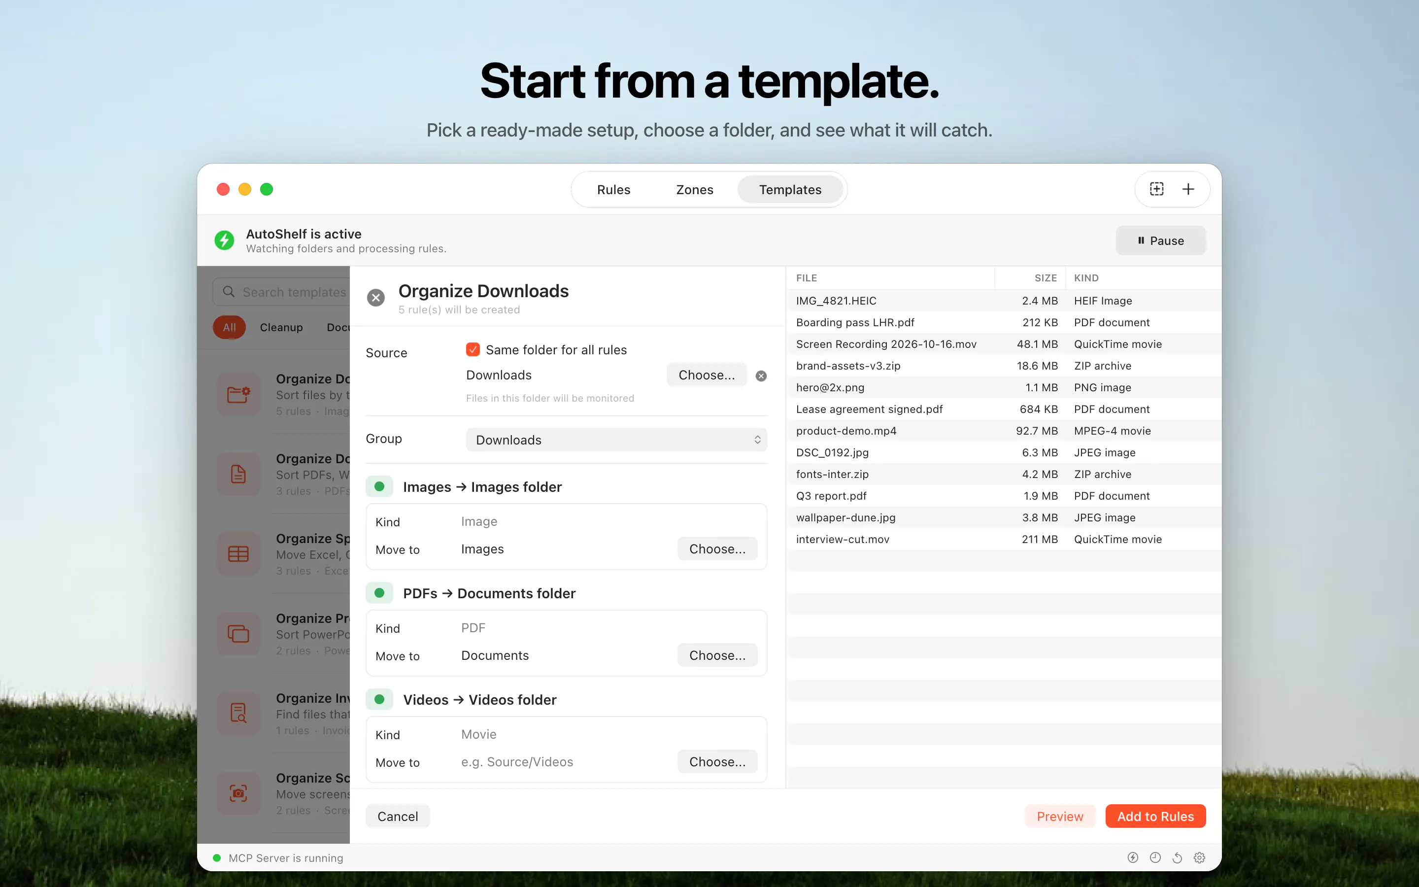Click Choose… for the Videos destination
Image resolution: width=1419 pixels, height=887 pixels.
(x=717, y=761)
